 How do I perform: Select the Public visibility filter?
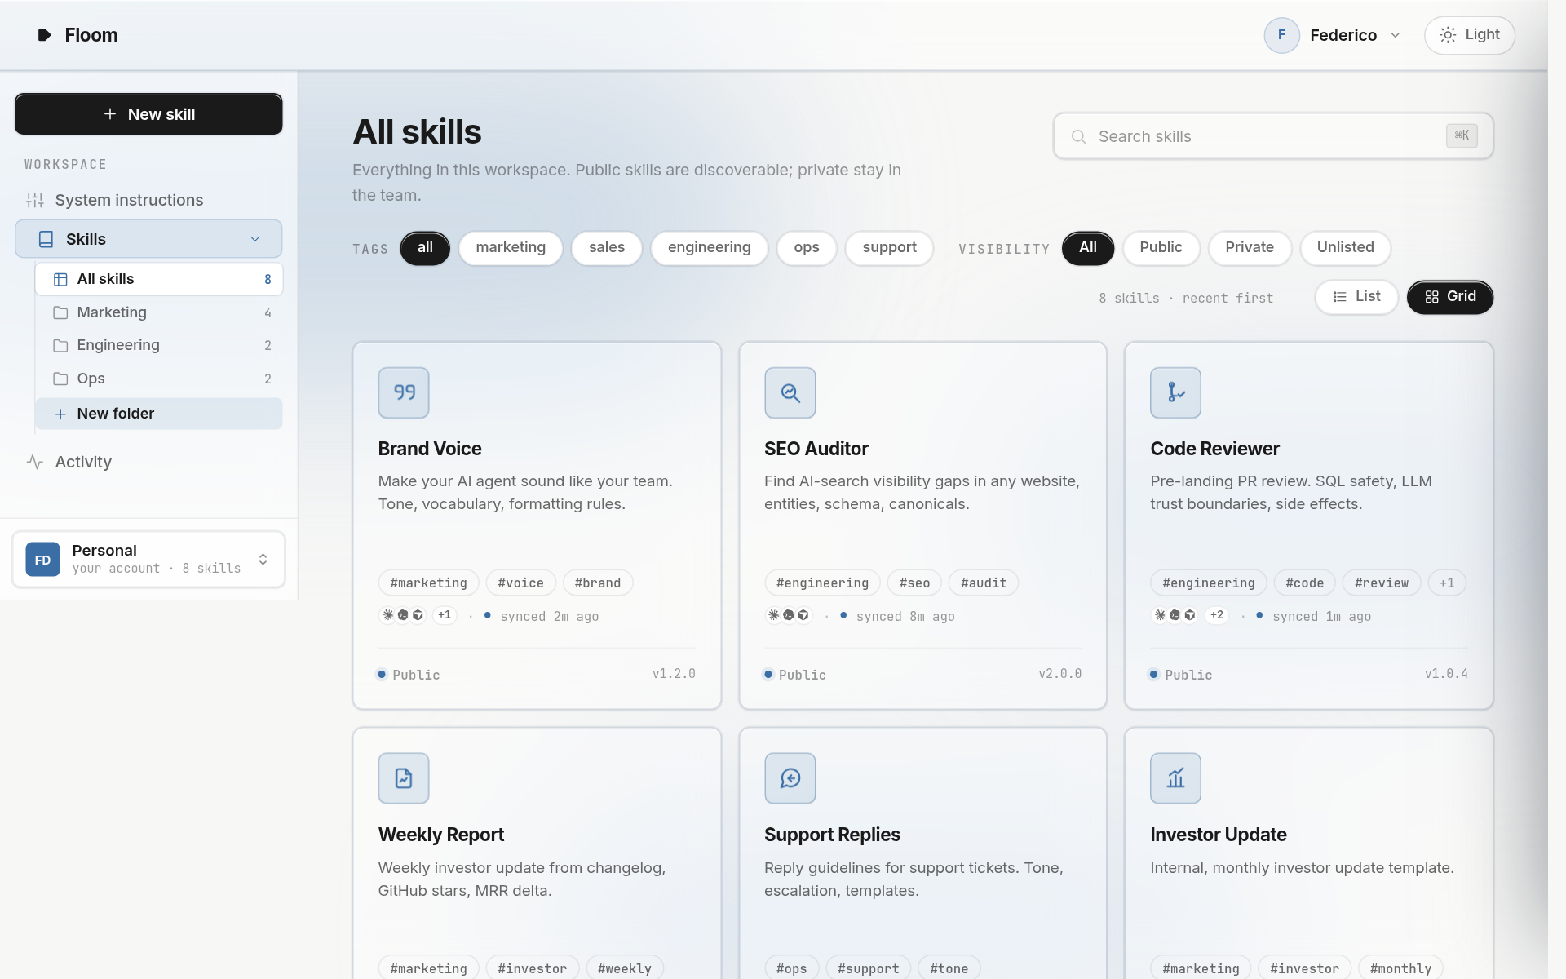click(x=1161, y=248)
